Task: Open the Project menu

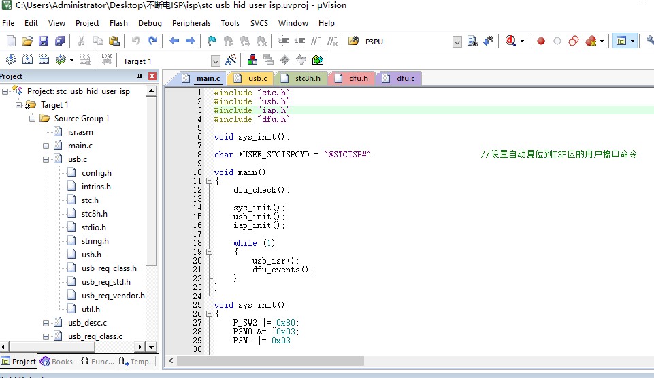Action: coord(87,23)
